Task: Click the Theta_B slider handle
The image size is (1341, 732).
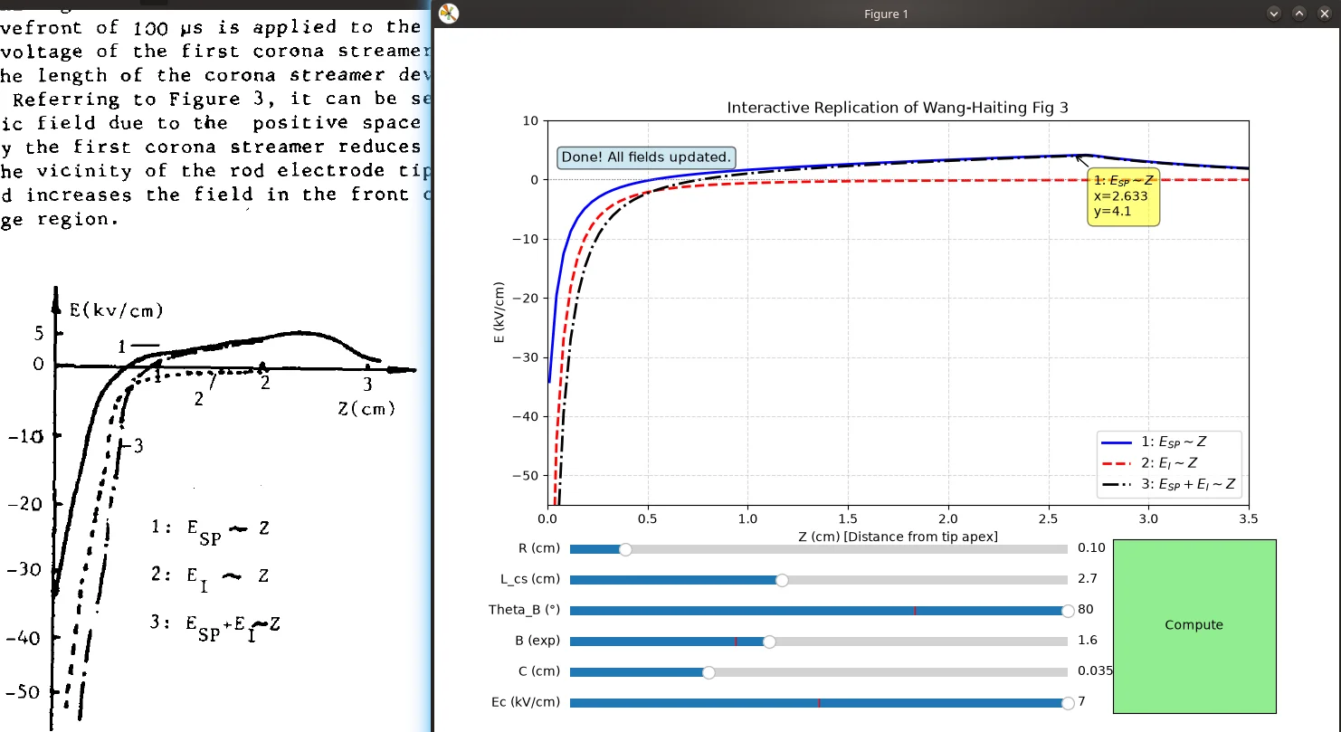Action: [1068, 611]
